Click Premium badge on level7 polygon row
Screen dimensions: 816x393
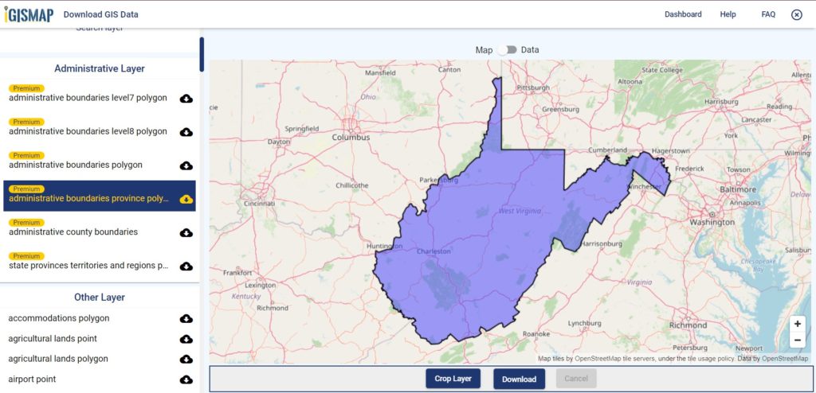tap(26, 88)
